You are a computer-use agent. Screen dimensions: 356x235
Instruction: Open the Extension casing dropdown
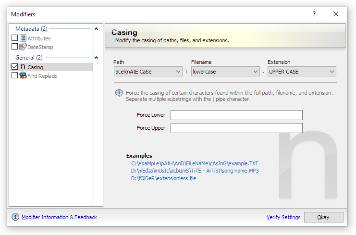pyautogui.click(x=301, y=72)
